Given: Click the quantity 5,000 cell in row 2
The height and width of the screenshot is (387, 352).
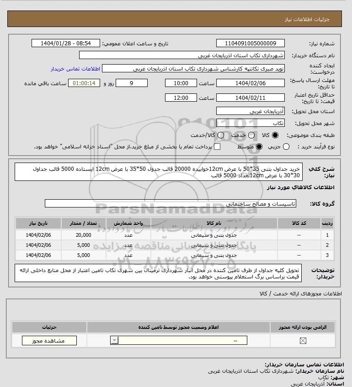Looking at the screenshot, I should pos(84,245).
